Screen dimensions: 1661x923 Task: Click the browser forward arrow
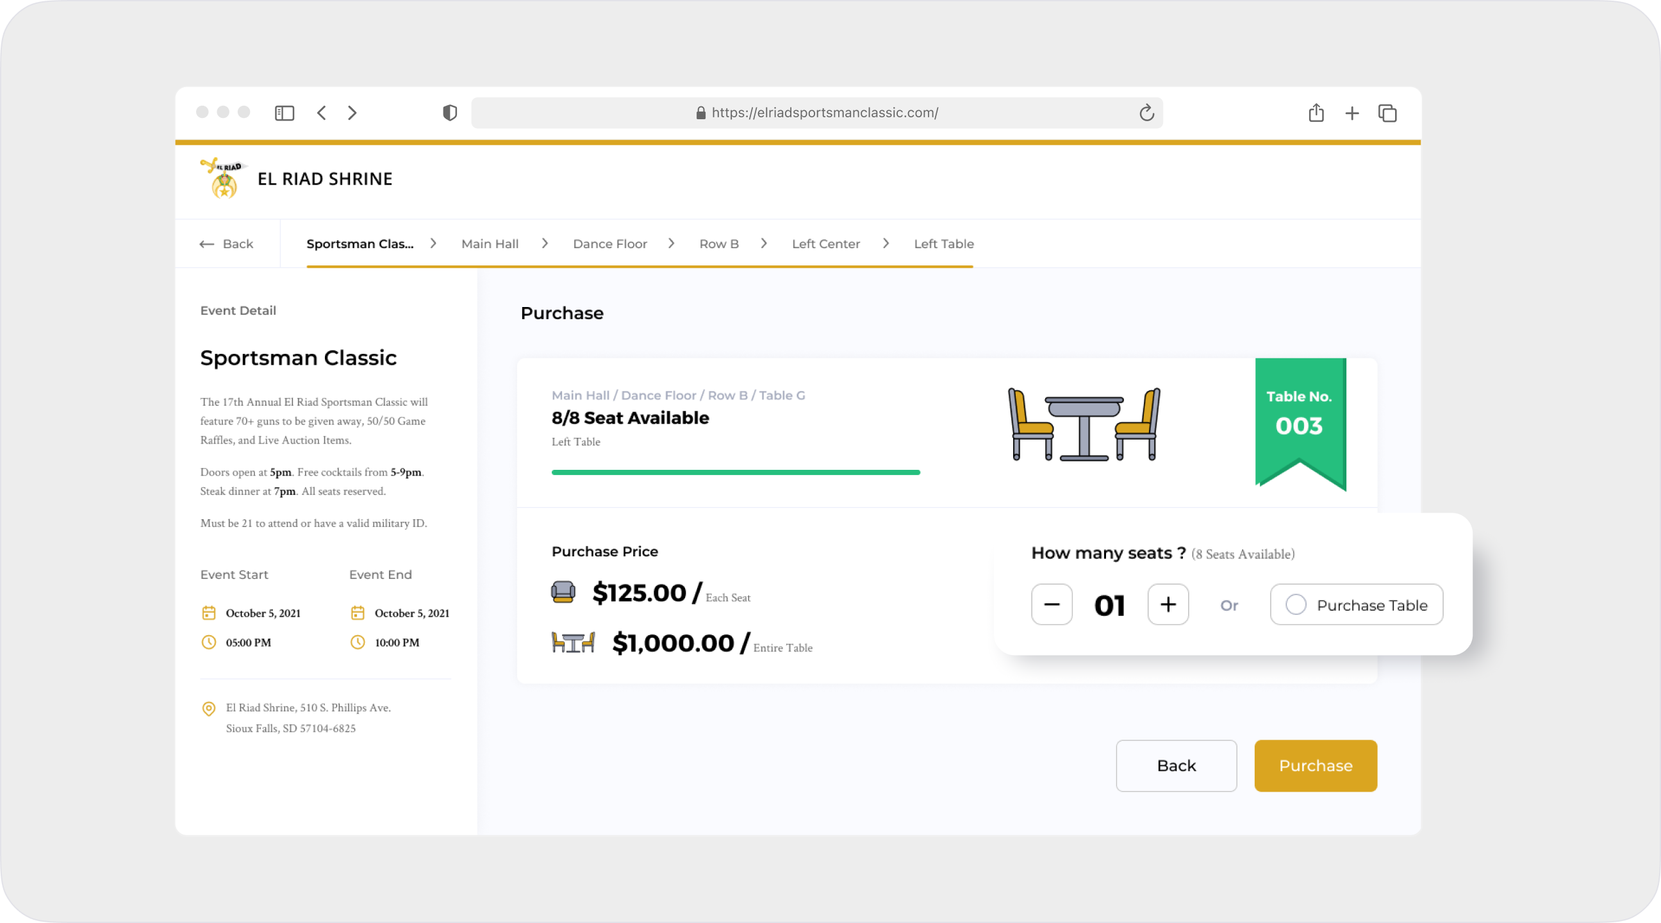[352, 113]
